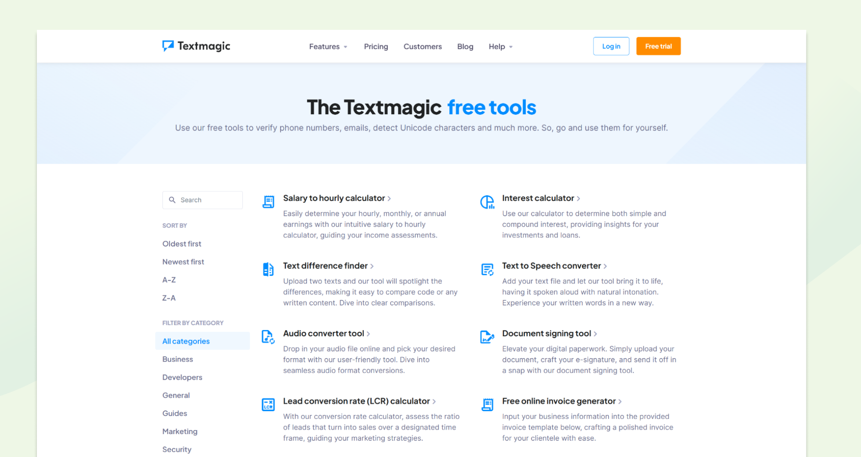Click the Textmagic logo icon
The height and width of the screenshot is (457, 861).
[x=168, y=46]
